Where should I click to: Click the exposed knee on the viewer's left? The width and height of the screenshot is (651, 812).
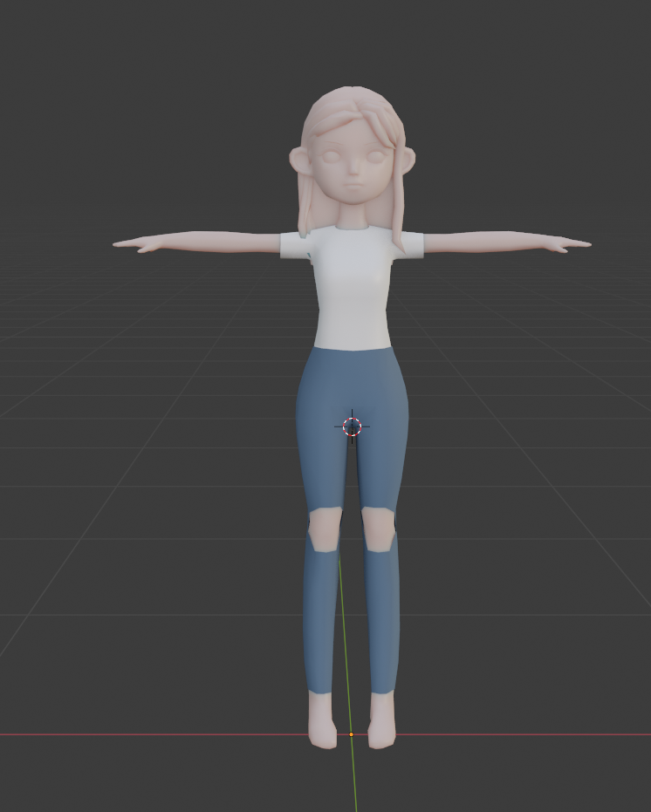point(325,529)
